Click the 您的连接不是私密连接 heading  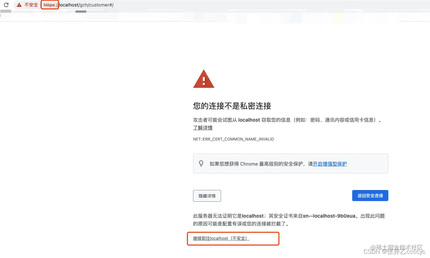(x=232, y=106)
